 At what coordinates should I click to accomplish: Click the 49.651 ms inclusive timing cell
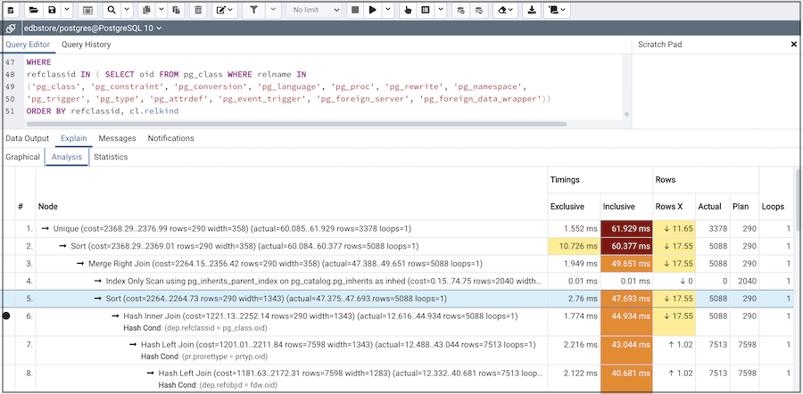pos(626,264)
